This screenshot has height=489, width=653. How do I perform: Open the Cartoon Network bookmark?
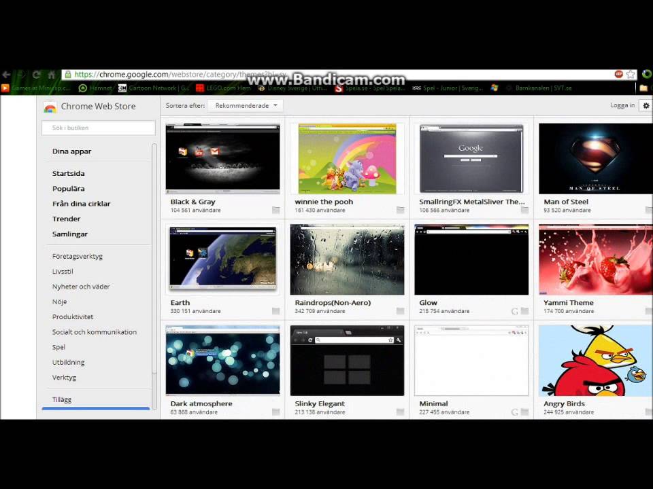tap(154, 88)
